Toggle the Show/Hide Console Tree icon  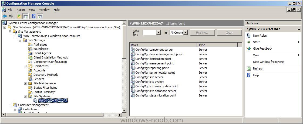(25, 16)
